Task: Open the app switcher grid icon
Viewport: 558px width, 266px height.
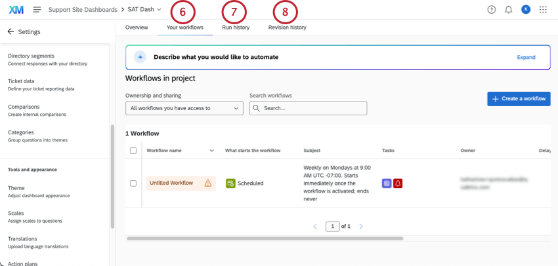Action: (543, 10)
